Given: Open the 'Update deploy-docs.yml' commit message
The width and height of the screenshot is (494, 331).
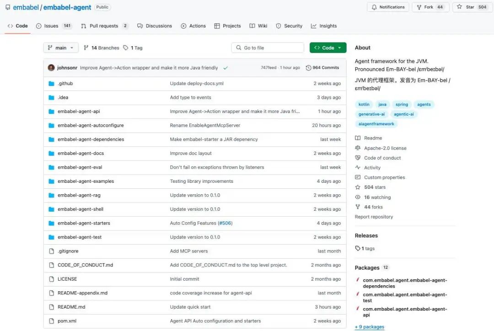Looking at the screenshot, I should coord(197,84).
